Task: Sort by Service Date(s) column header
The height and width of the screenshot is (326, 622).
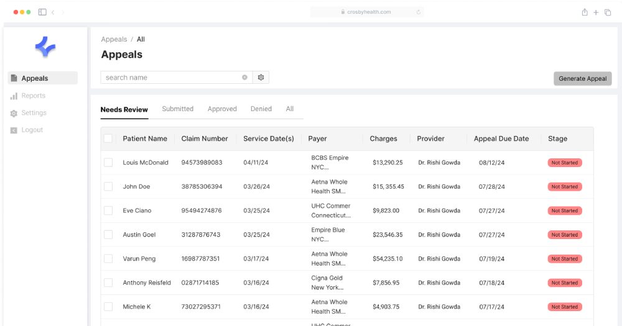Action: click(x=269, y=138)
